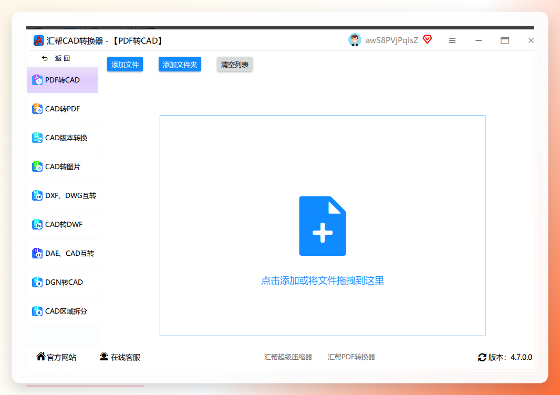Click the back arrow icon beside 返回
The image size is (560, 395).
pyautogui.click(x=45, y=58)
